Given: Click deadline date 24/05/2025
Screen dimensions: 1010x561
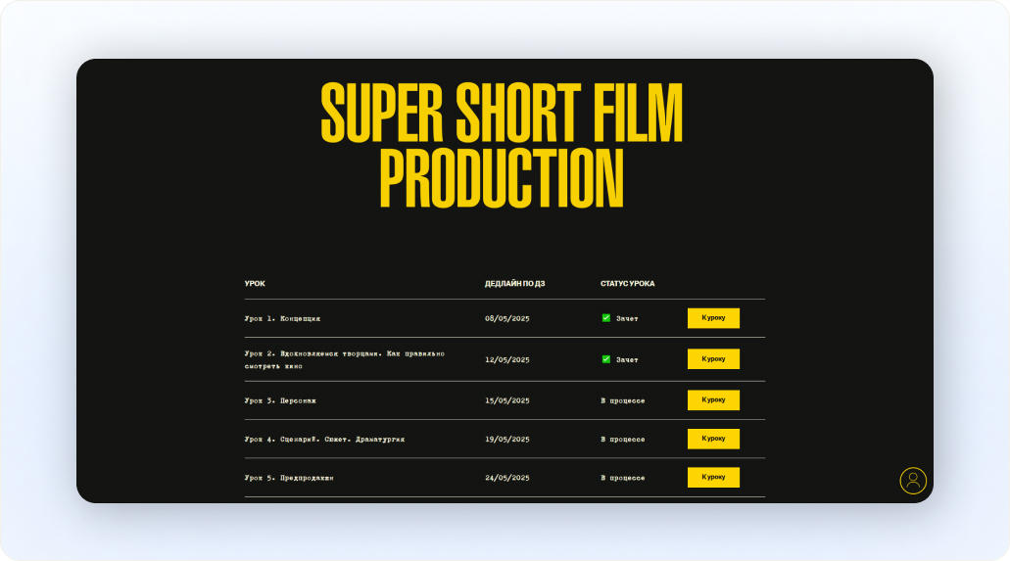Looking at the screenshot, I should point(506,478).
